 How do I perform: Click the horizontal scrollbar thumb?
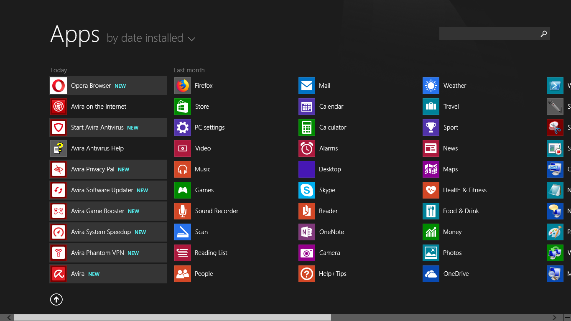pos(173,318)
